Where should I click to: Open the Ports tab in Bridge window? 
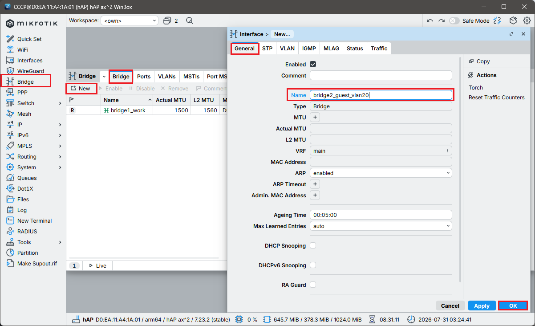click(143, 76)
